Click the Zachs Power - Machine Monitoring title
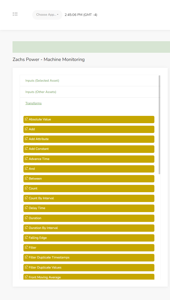 tap(49, 59)
